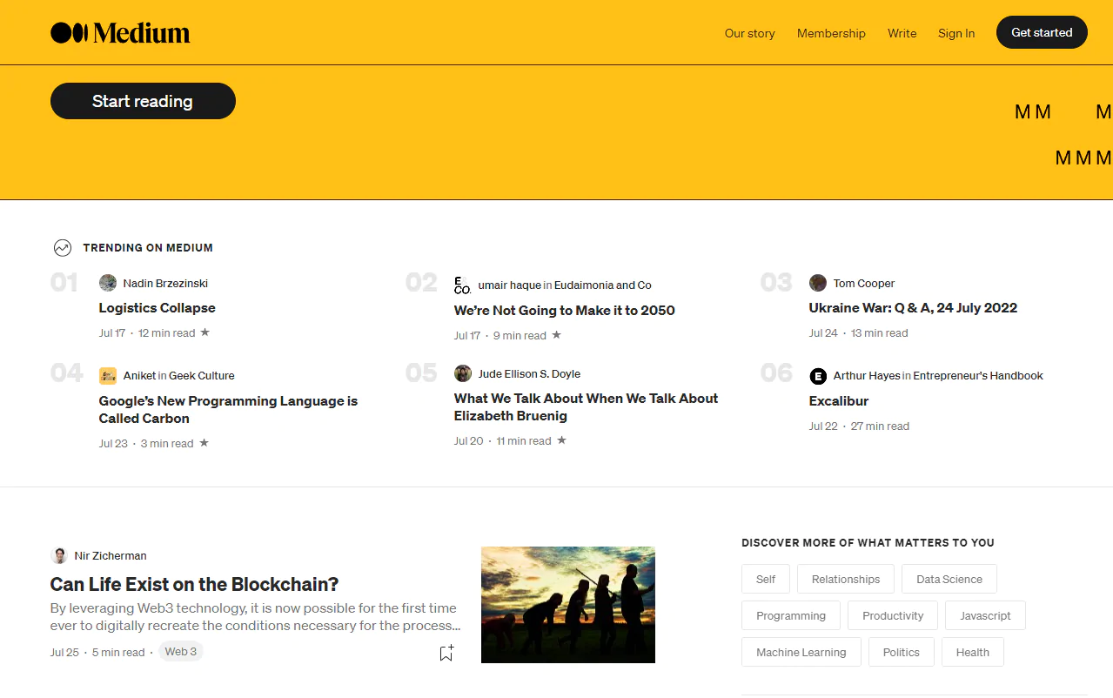Click the member-only star on the Elizabeth Bruenig article
This screenshot has height=698, width=1113.
[x=562, y=440]
